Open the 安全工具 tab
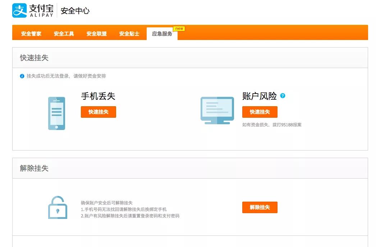The width and height of the screenshot is (376, 247). [x=64, y=33]
